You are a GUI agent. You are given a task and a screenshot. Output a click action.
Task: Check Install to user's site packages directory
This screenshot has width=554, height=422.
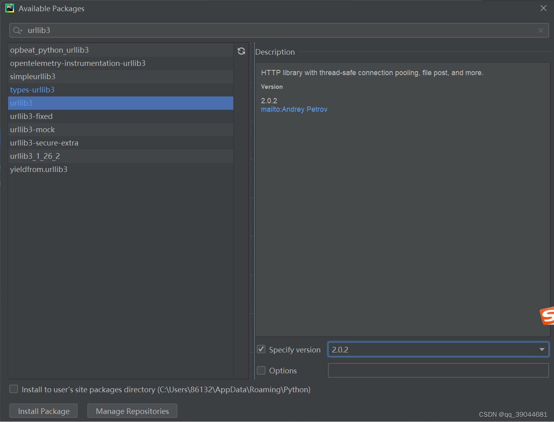point(13,389)
